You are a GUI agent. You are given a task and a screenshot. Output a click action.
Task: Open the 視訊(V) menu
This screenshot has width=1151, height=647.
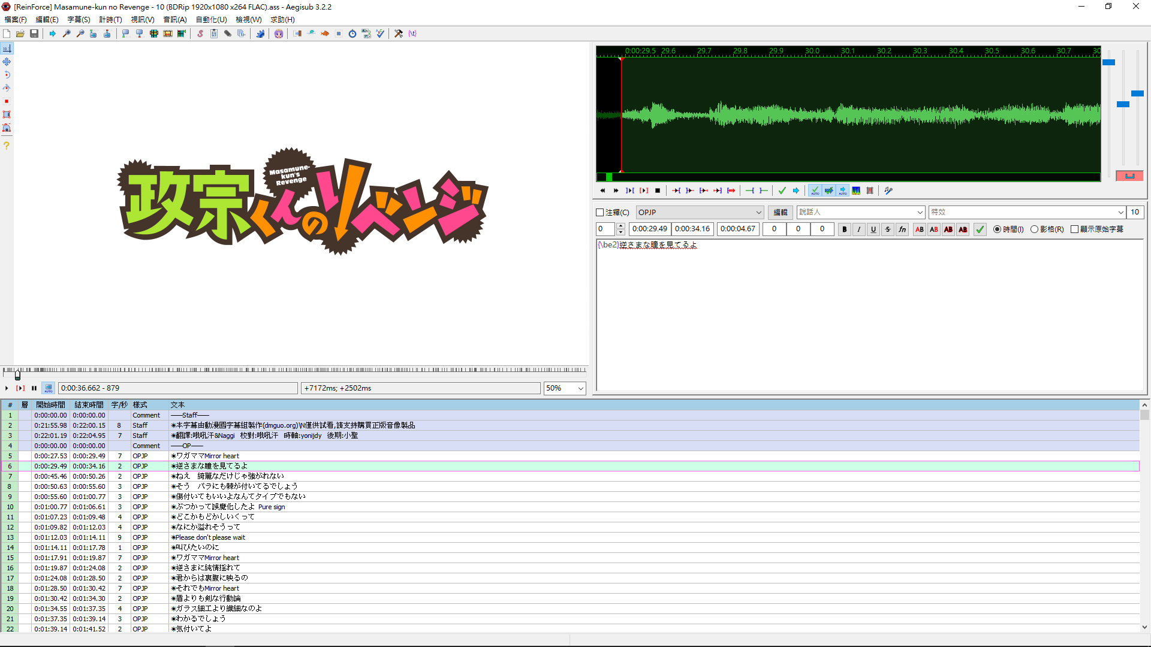click(143, 20)
